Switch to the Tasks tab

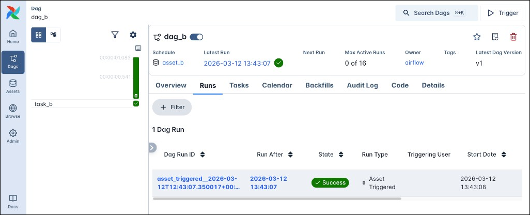point(239,85)
